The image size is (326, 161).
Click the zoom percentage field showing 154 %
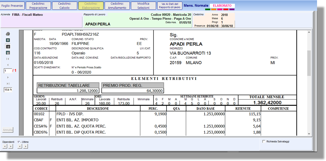click(8, 90)
